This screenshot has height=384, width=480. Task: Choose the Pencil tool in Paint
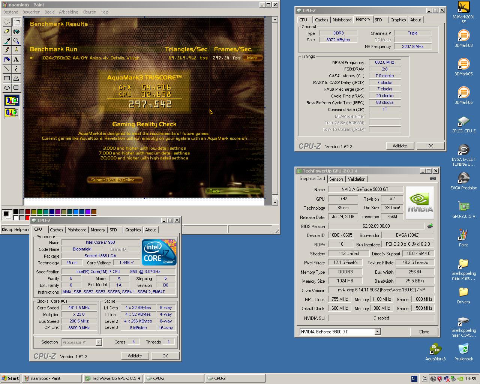click(x=7, y=50)
